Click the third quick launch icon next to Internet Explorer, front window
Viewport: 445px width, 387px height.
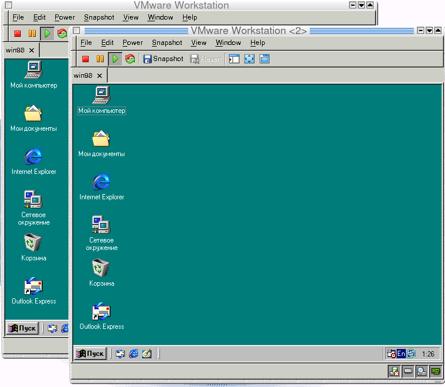tap(147, 354)
